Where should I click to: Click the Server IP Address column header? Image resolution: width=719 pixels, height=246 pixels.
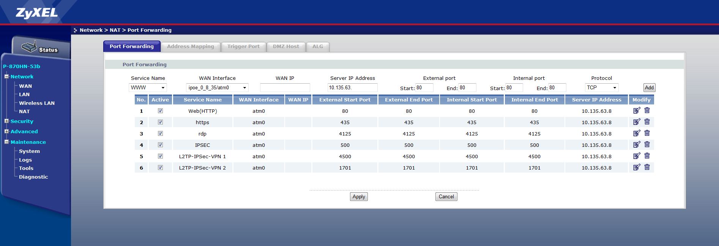tap(596, 100)
